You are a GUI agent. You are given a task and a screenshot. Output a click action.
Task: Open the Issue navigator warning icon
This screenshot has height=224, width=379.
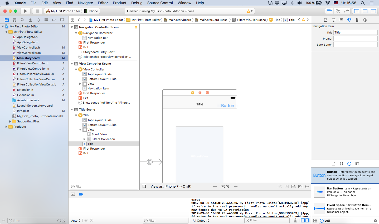tap(30, 20)
